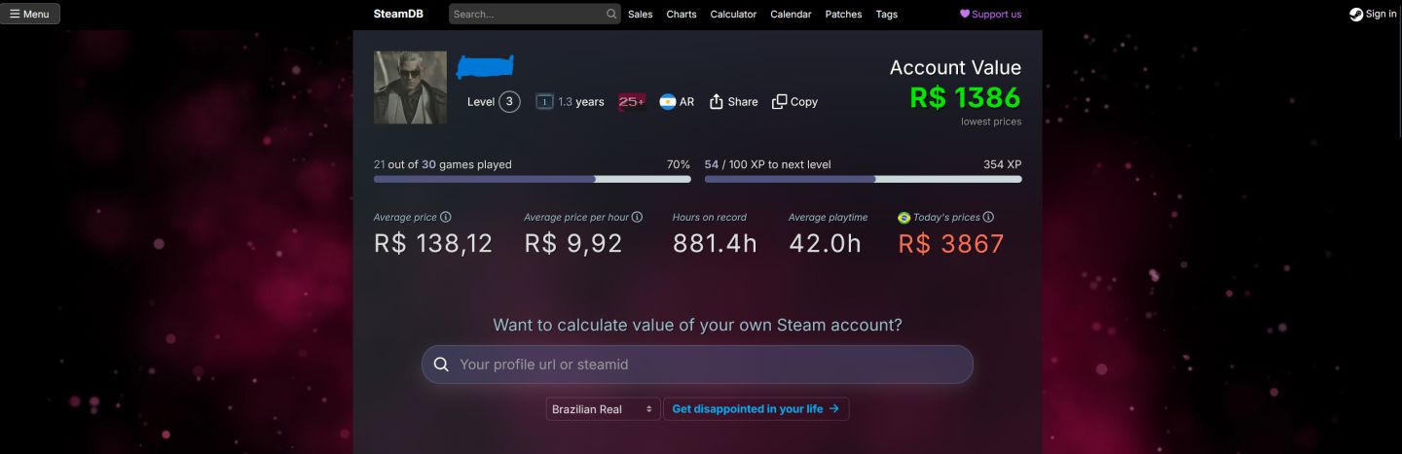Click the green R$ 1386 account value
The width and height of the screenshot is (1402, 454).
[x=965, y=97]
